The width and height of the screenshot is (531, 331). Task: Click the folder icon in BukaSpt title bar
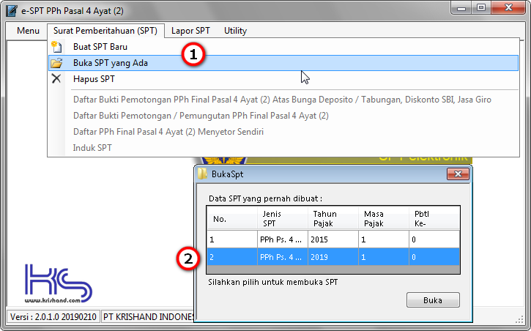click(x=202, y=174)
